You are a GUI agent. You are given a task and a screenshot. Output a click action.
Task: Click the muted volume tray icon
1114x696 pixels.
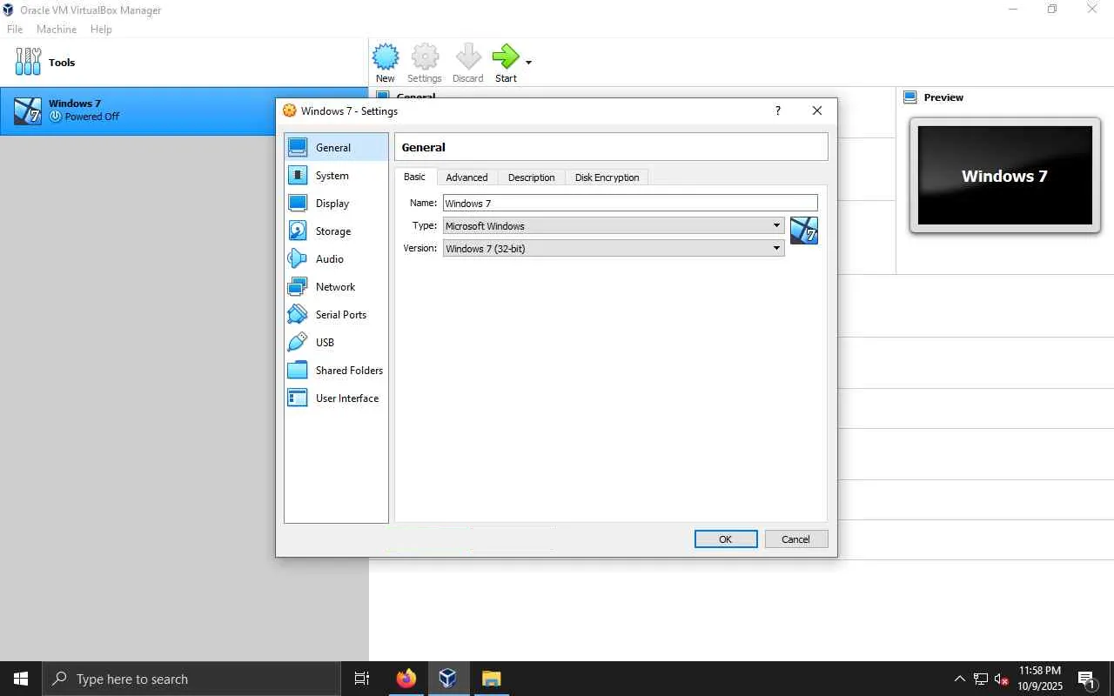(1002, 679)
